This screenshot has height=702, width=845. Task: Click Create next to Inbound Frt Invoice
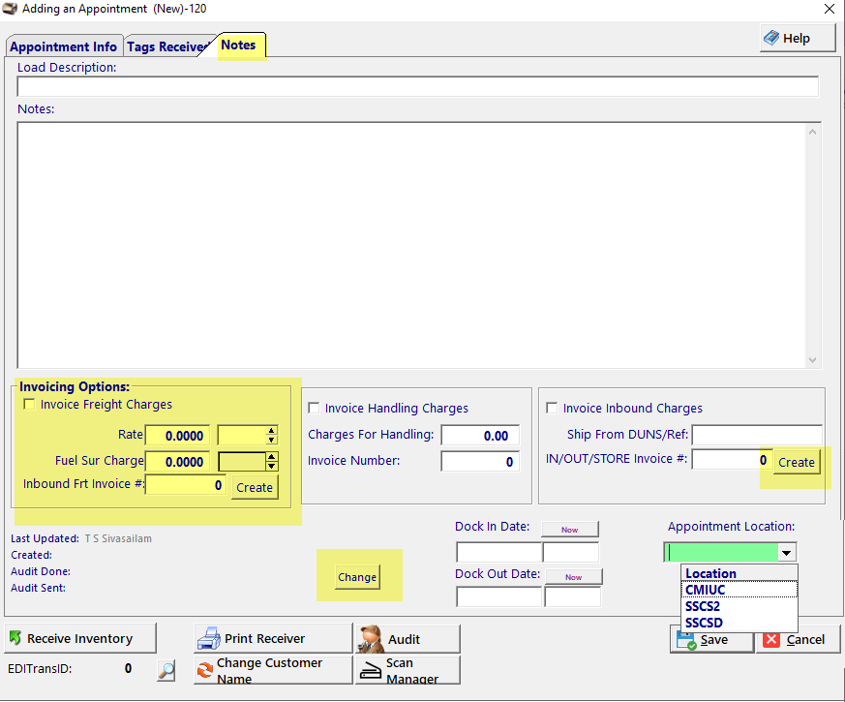[255, 487]
